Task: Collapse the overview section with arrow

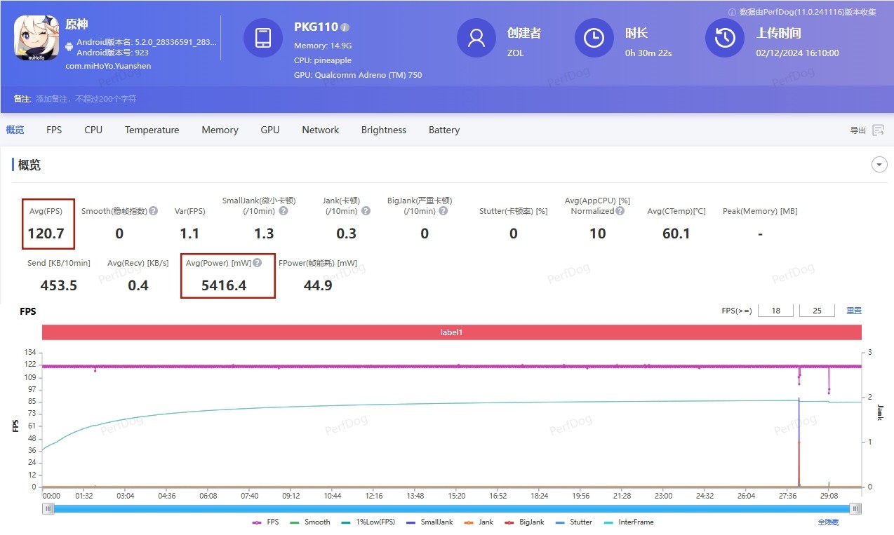Action: (879, 165)
